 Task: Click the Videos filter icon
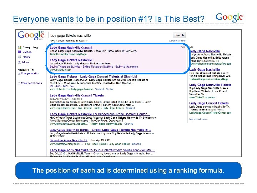(x=20, y=52)
